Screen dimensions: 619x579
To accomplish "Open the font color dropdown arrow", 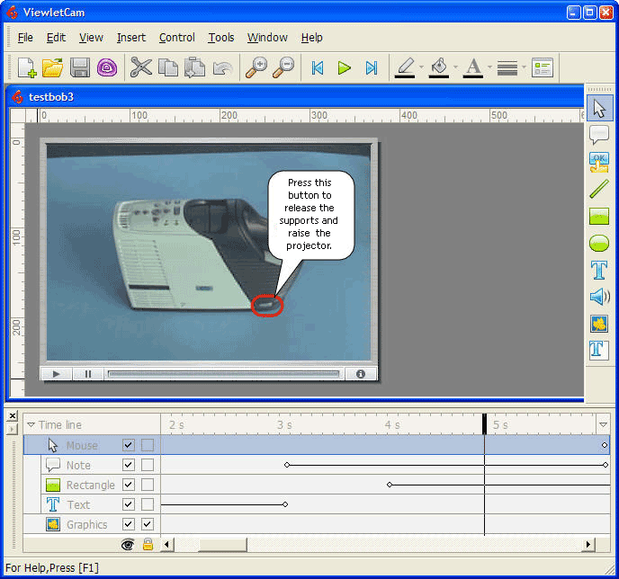I will tap(489, 67).
